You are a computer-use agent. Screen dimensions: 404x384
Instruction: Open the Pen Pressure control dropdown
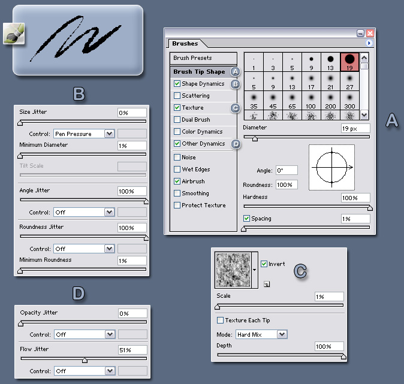(108, 134)
